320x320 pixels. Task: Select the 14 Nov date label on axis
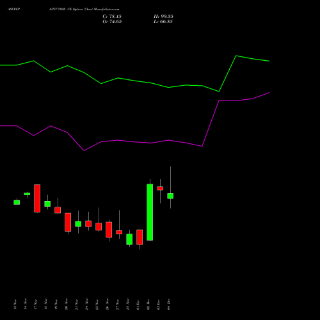(26, 304)
